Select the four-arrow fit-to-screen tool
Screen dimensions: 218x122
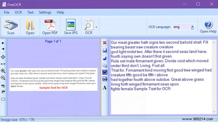coord(3,57)
